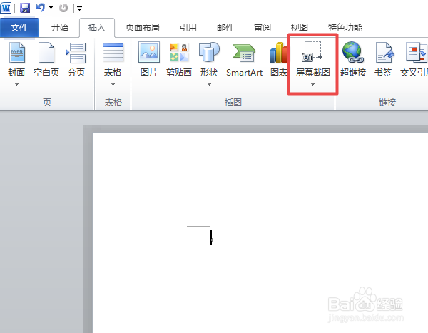Image resolution: width=428 pixels, height=333 pixels.
Task: Click the 表格 table icon
Action: tap(113, 52)
